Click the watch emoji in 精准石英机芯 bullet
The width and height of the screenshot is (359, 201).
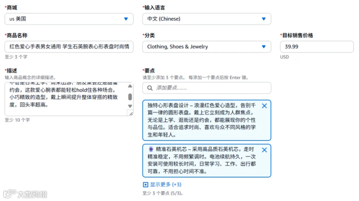click(151, 149)
